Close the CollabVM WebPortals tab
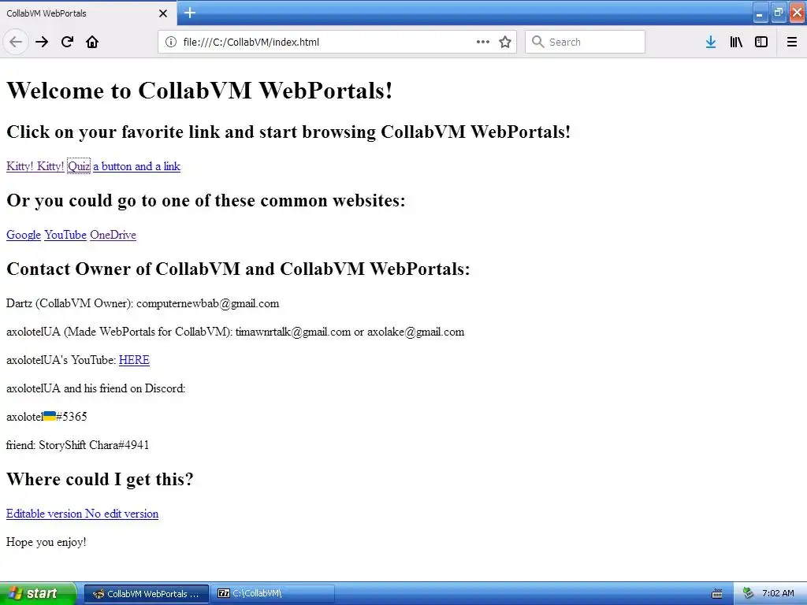This screenshot has width=807, height=605. 163,13
